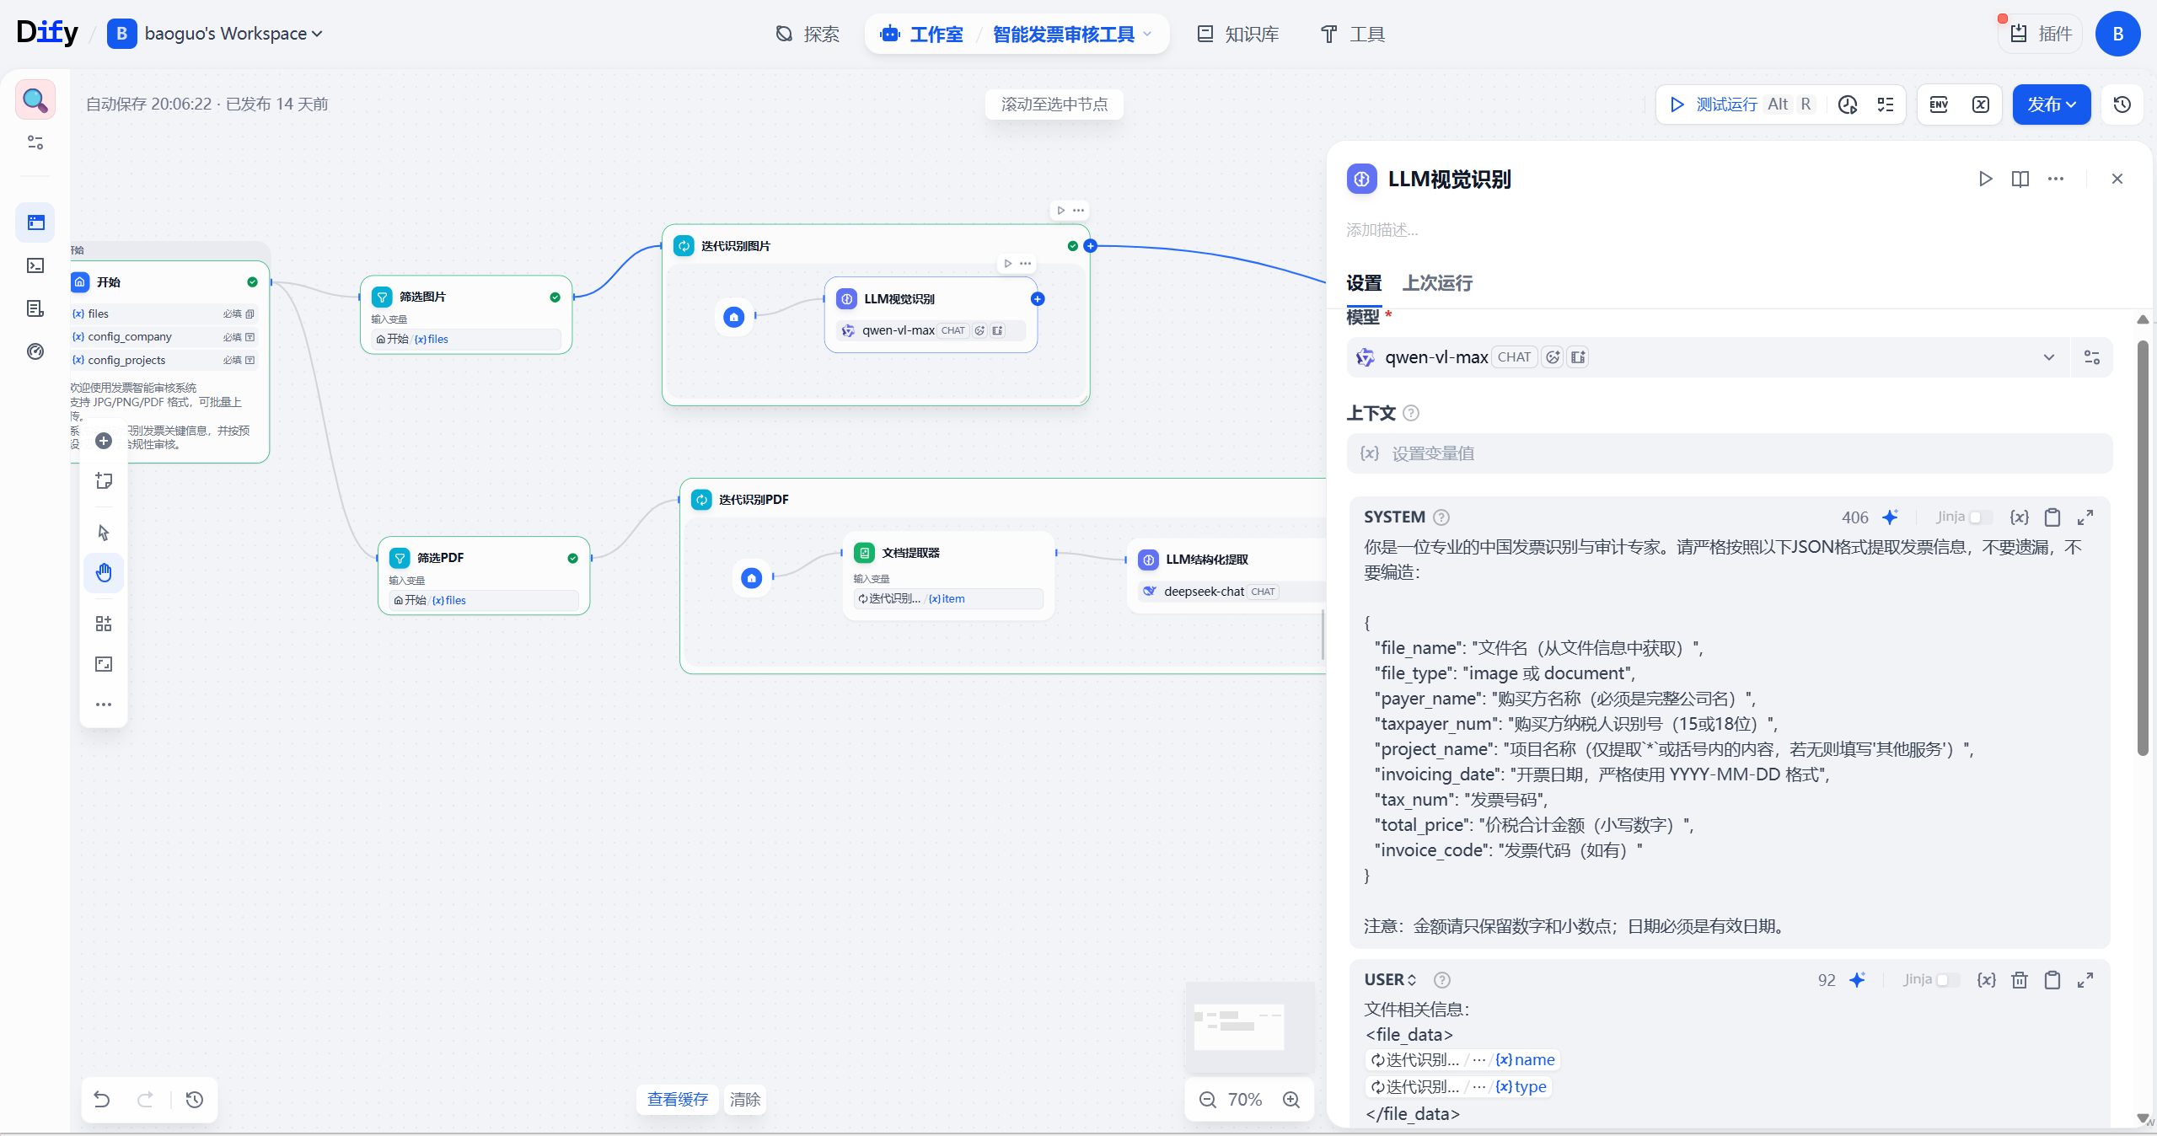Viewport: 2157px width, 1136px height.
Task: Undo the last canvas action
Action: (102, 1099)
